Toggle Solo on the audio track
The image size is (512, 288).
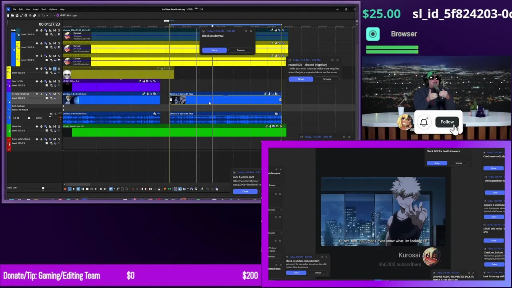click(55, 114)
